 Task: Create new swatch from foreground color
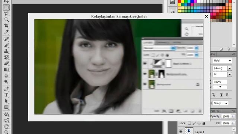point(222,49)
